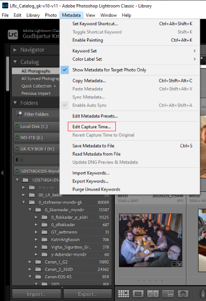
Task: Click the Export button
Action: (x=88, y=294)
